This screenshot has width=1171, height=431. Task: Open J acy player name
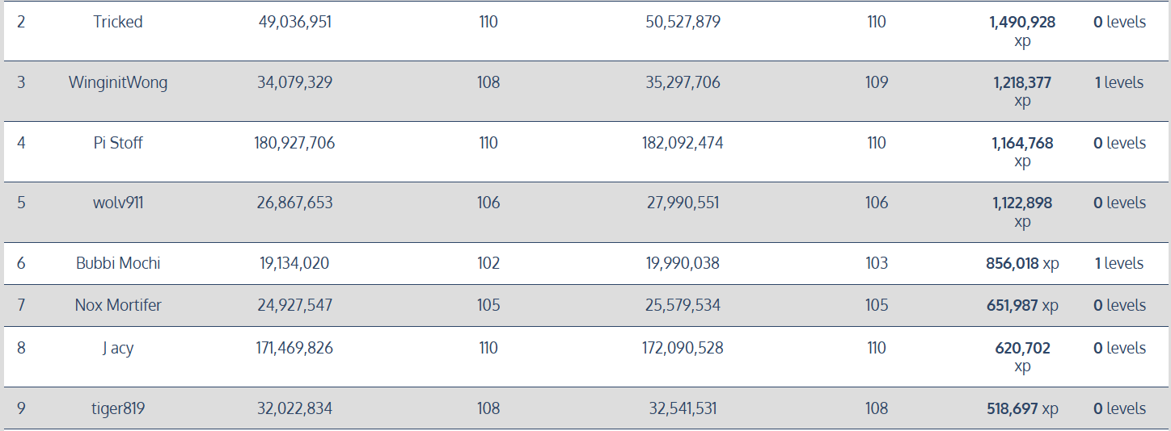(x=118, y=348)
